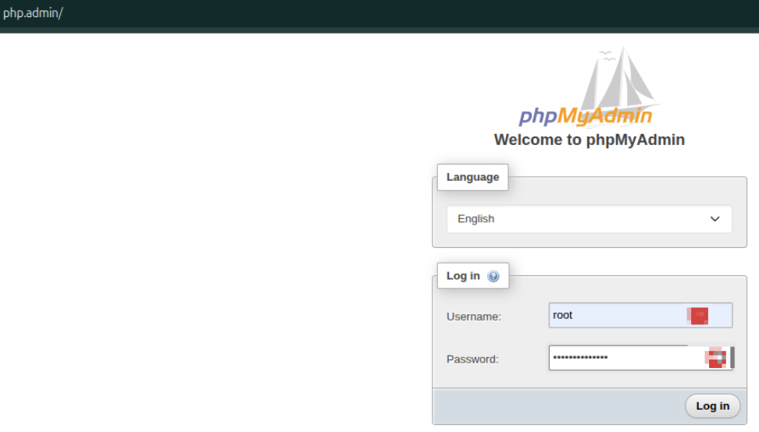The height and width of the screenshot is (432, 759).
Task: Open the English language dropdown
Action: pyautogui.click(x=589, y=219)
